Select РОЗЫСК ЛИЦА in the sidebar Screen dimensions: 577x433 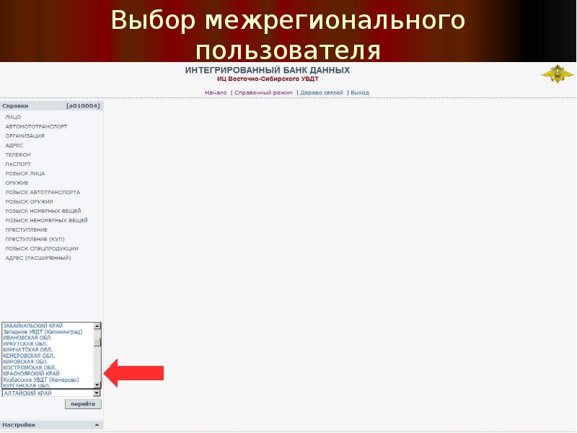coord(25,173)
